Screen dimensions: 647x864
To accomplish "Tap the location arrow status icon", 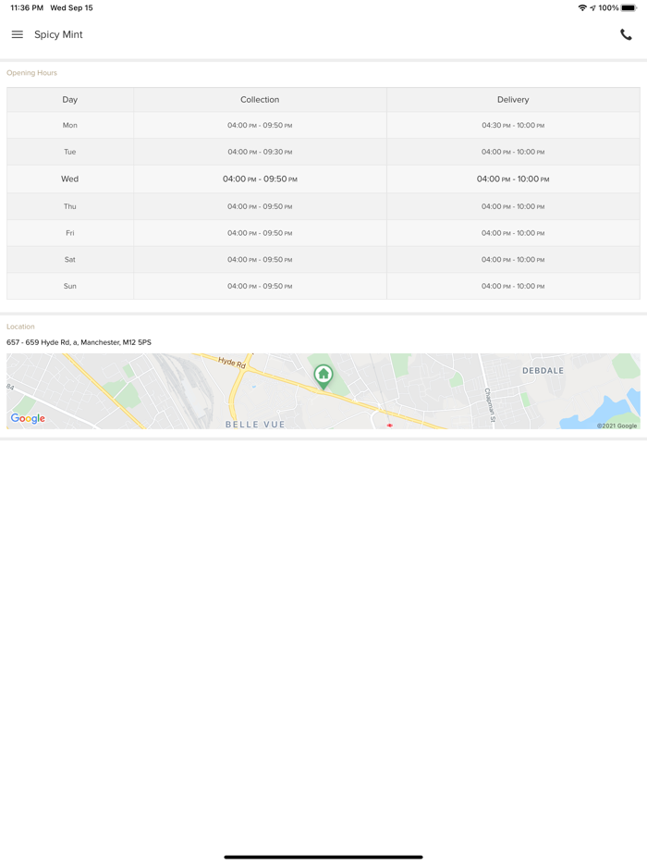I will click(x=592, y=8).
